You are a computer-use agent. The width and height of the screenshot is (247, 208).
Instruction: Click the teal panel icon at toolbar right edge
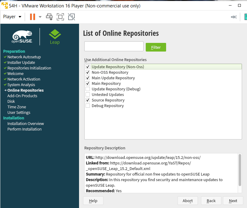click(245, 17)
